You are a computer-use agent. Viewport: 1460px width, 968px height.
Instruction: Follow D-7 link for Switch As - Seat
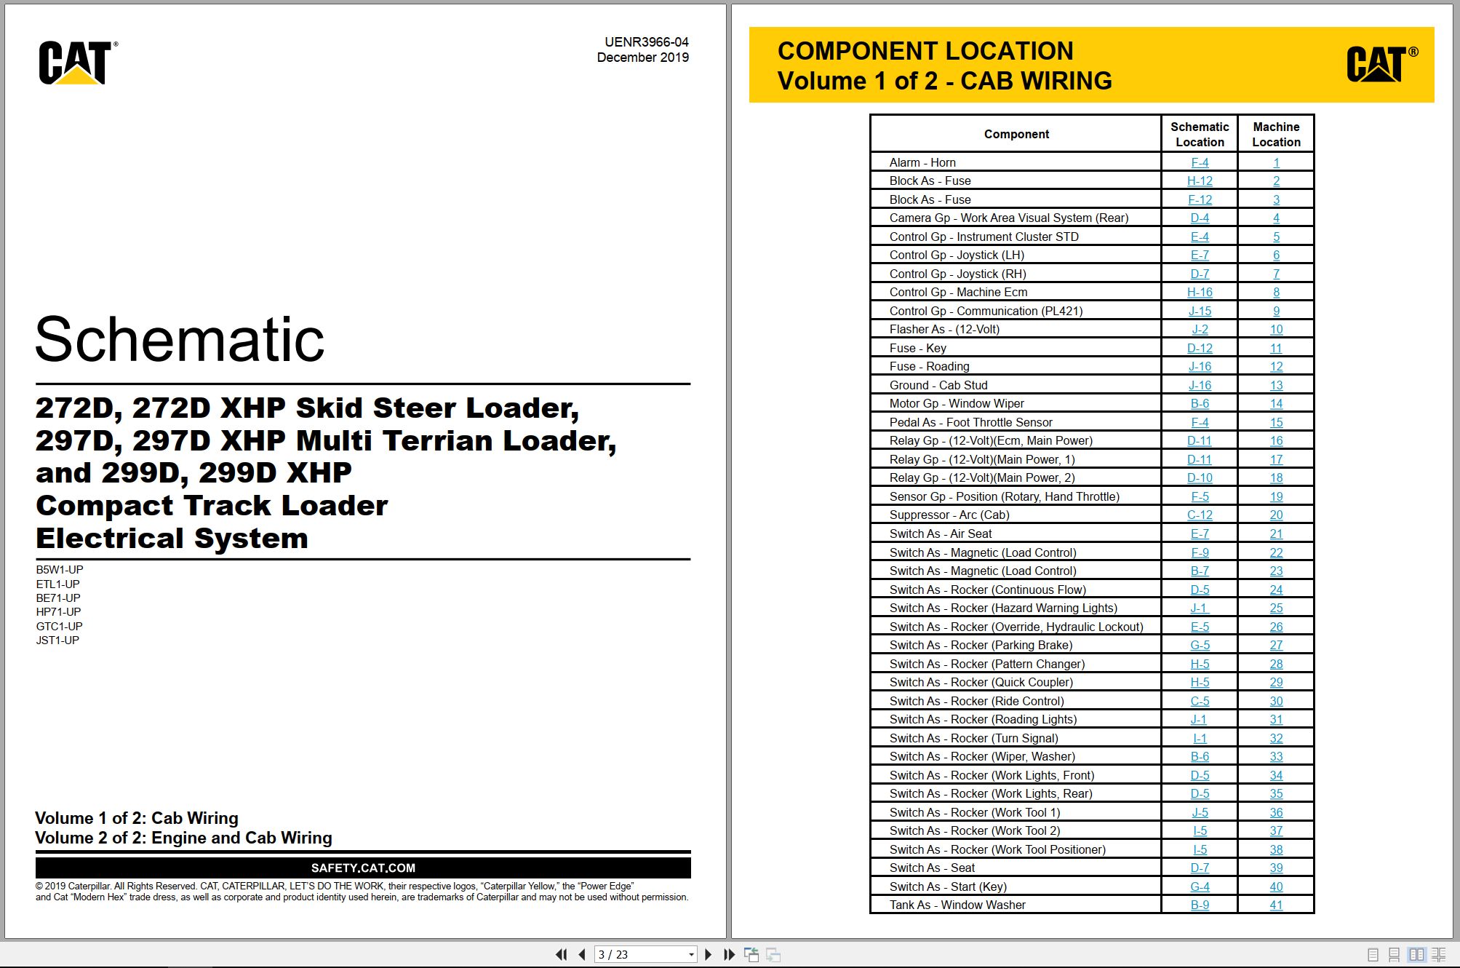click(1200, 868)
